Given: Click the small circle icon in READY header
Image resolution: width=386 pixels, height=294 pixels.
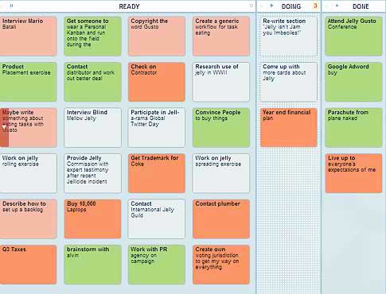Looking at the screenshot, I should point(251,6).
